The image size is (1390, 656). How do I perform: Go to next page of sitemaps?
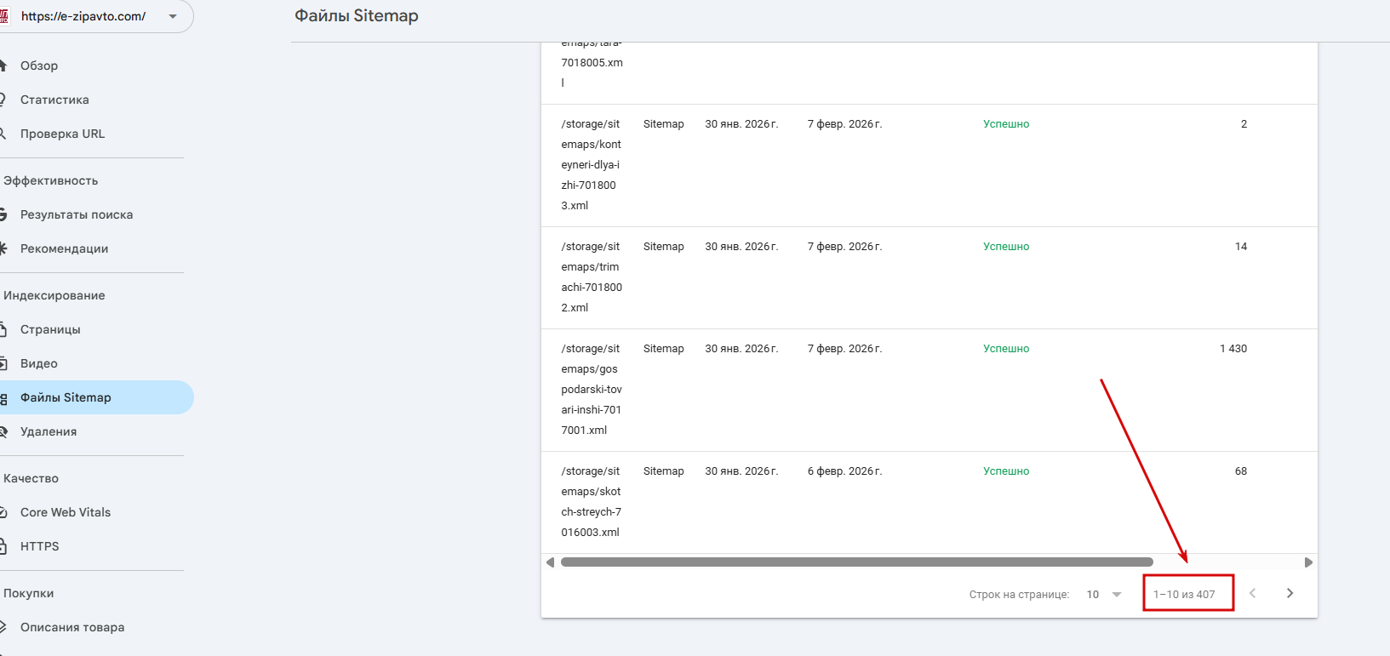(1290, 593)
